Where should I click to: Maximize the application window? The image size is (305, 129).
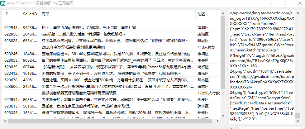click(286, 3)
